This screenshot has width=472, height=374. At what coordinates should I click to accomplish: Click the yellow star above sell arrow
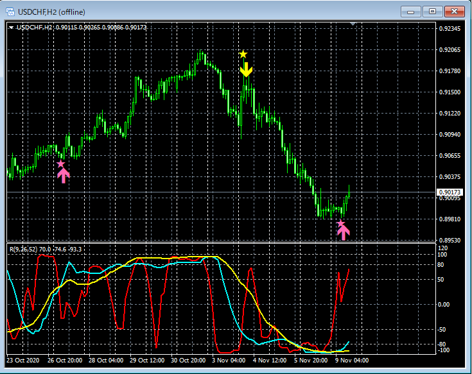pyautogui.click(x=243, y=55)
